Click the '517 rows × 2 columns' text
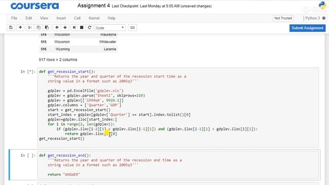This screenshot has height=185, width=329. (58, 60)
